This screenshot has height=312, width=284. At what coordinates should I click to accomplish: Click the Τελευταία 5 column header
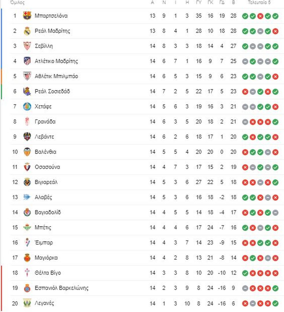click(x=259, y=2)
